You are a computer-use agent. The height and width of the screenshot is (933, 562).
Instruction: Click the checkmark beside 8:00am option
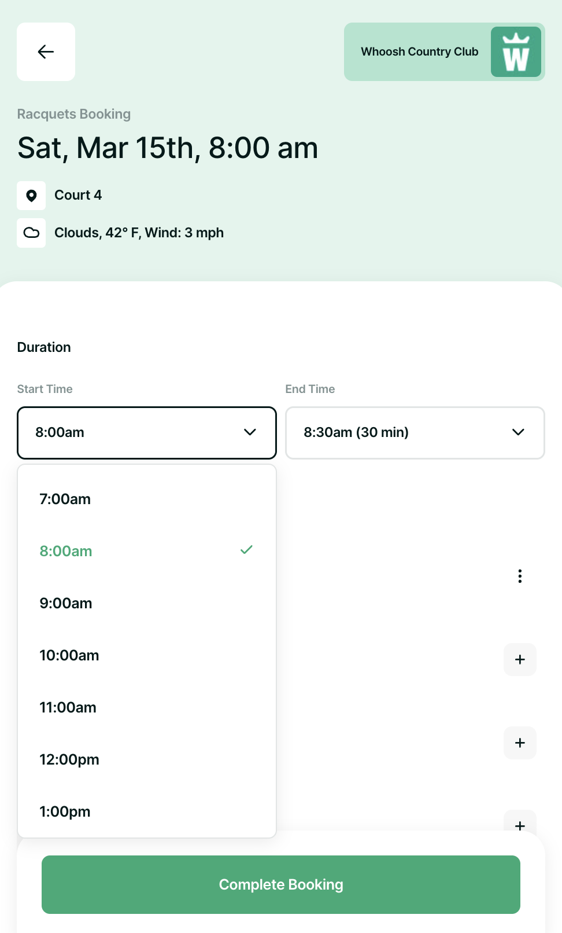(246, 550)
